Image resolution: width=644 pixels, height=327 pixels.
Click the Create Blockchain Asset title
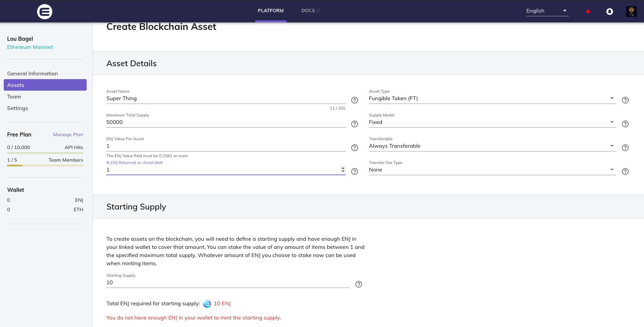click(161, 27)
